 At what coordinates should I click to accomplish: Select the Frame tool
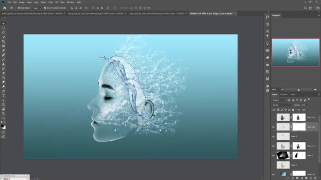[x=4, y=46]
